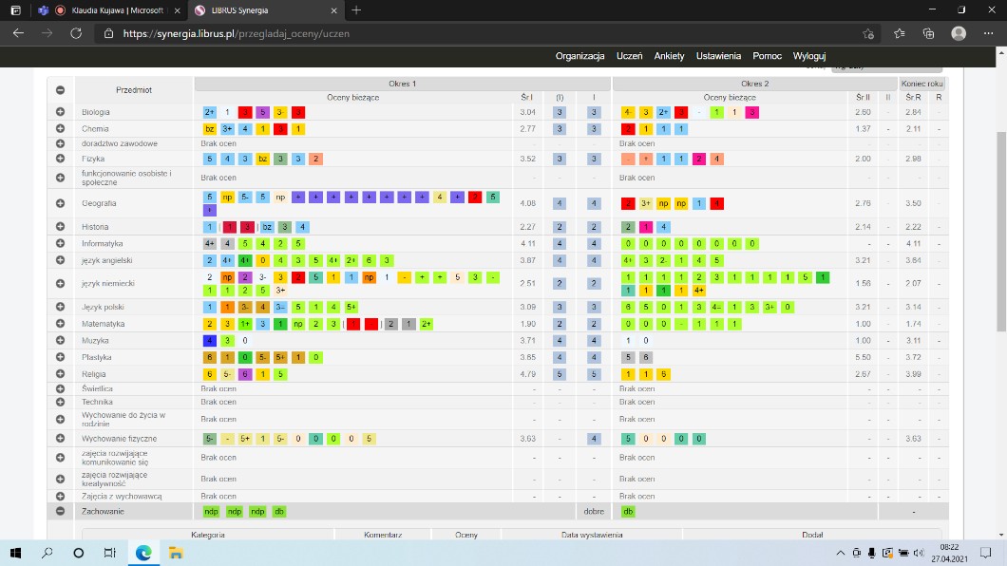Click the plus icon beside Geografia
The width and height of the screenshot is (1007, 566).
61,203
